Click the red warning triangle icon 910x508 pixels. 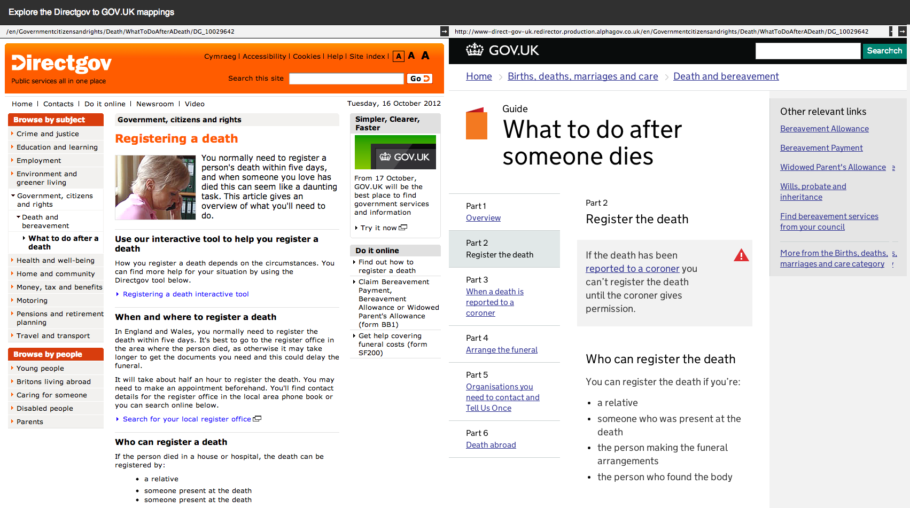[x=741, y=255]
